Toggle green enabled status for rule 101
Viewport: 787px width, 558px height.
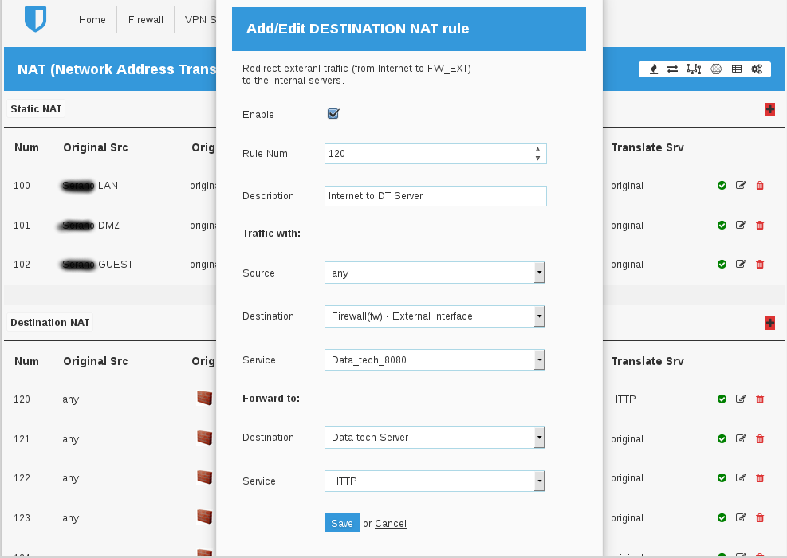point(722,226)
